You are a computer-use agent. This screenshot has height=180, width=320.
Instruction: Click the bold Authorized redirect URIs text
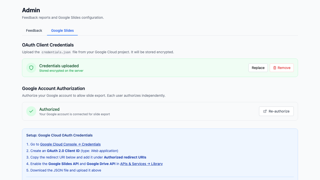(125, 157)
